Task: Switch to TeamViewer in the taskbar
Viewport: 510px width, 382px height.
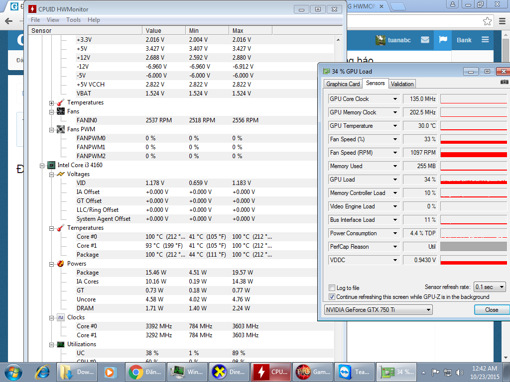Action: 355,372
